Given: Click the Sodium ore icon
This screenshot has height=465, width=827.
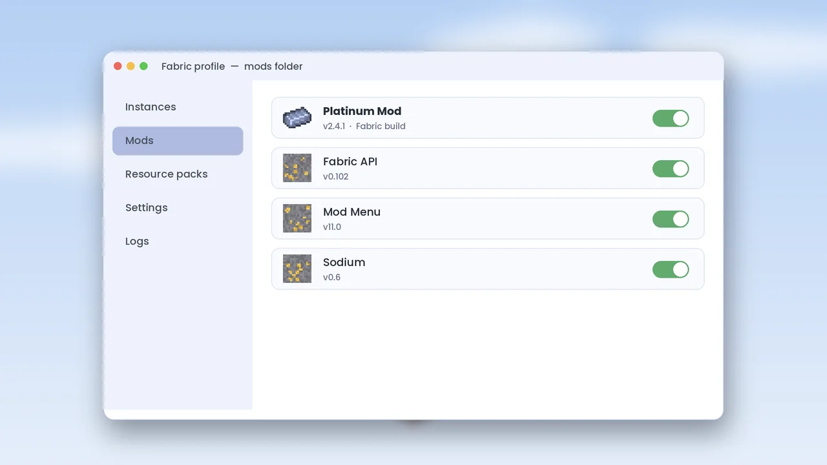Looking at the screenshot, I should tap(297, 269).
